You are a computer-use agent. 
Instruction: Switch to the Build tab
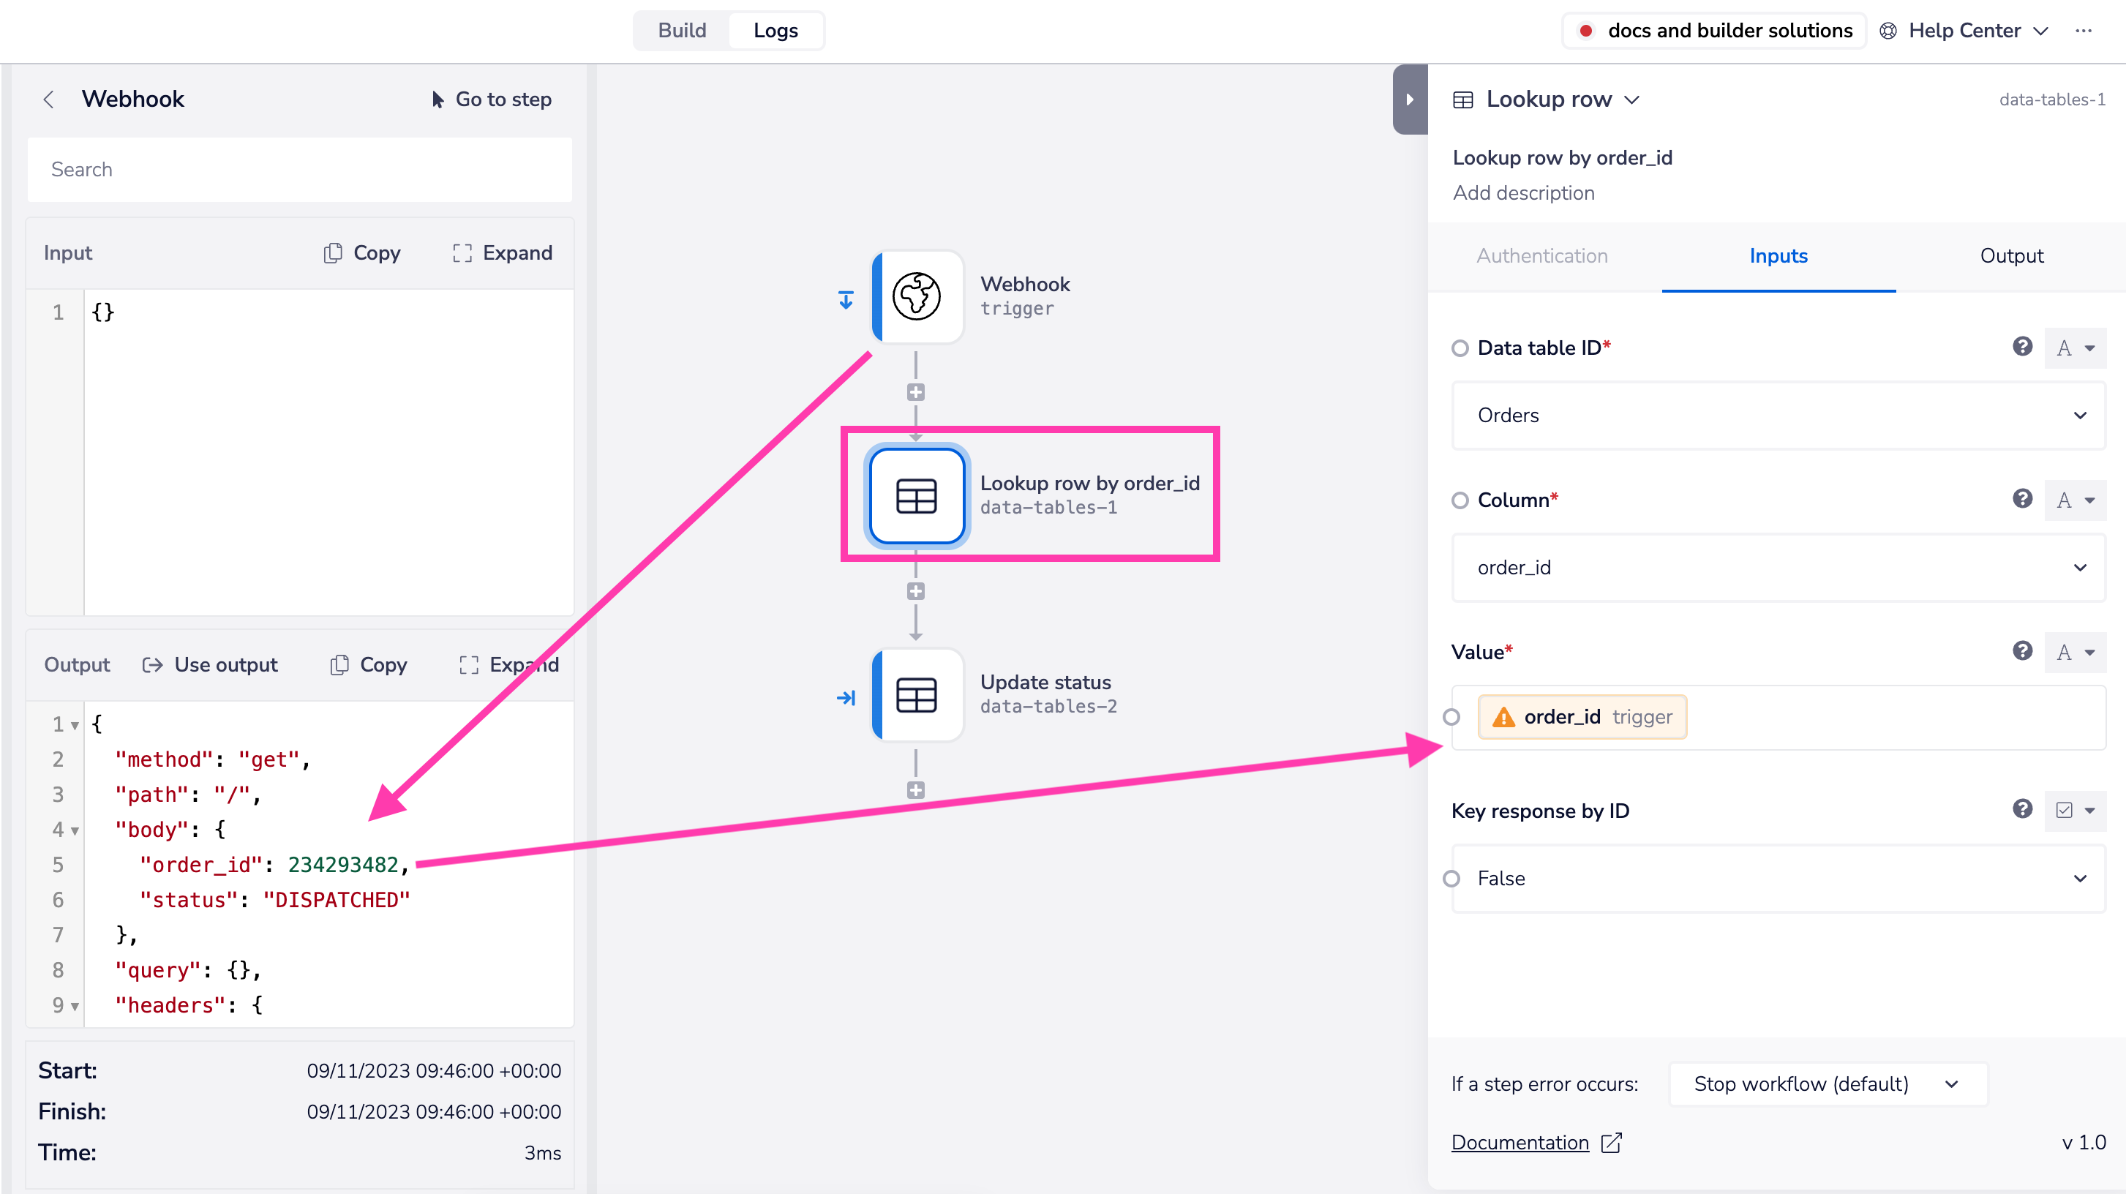(x=682, y=31)
